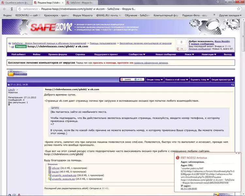Click 'Выход' to log out
Screen dimensions: 245x196
(228, 55)
